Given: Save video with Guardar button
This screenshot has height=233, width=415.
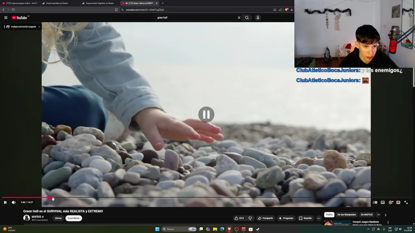Looking at the screenshot, I should pyautogui.click(x=305, y=218).
